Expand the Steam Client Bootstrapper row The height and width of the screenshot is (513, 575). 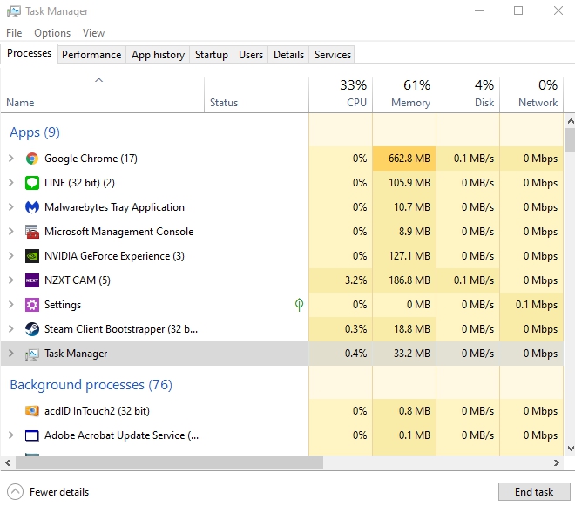pos(11,329)
